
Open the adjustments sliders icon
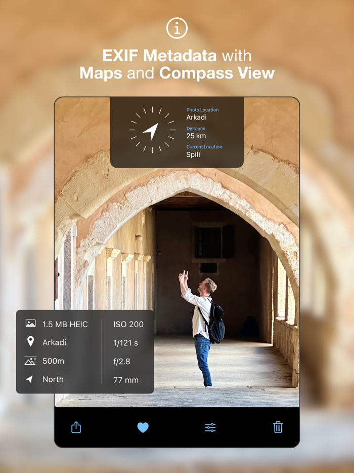pyautogui.click(x=210, y=427)
